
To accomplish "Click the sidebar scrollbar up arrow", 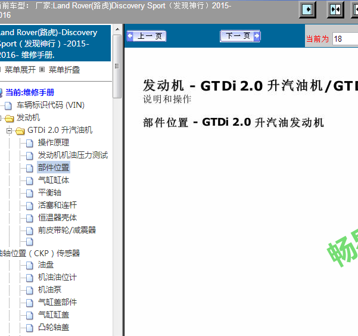I will [117, 29].
